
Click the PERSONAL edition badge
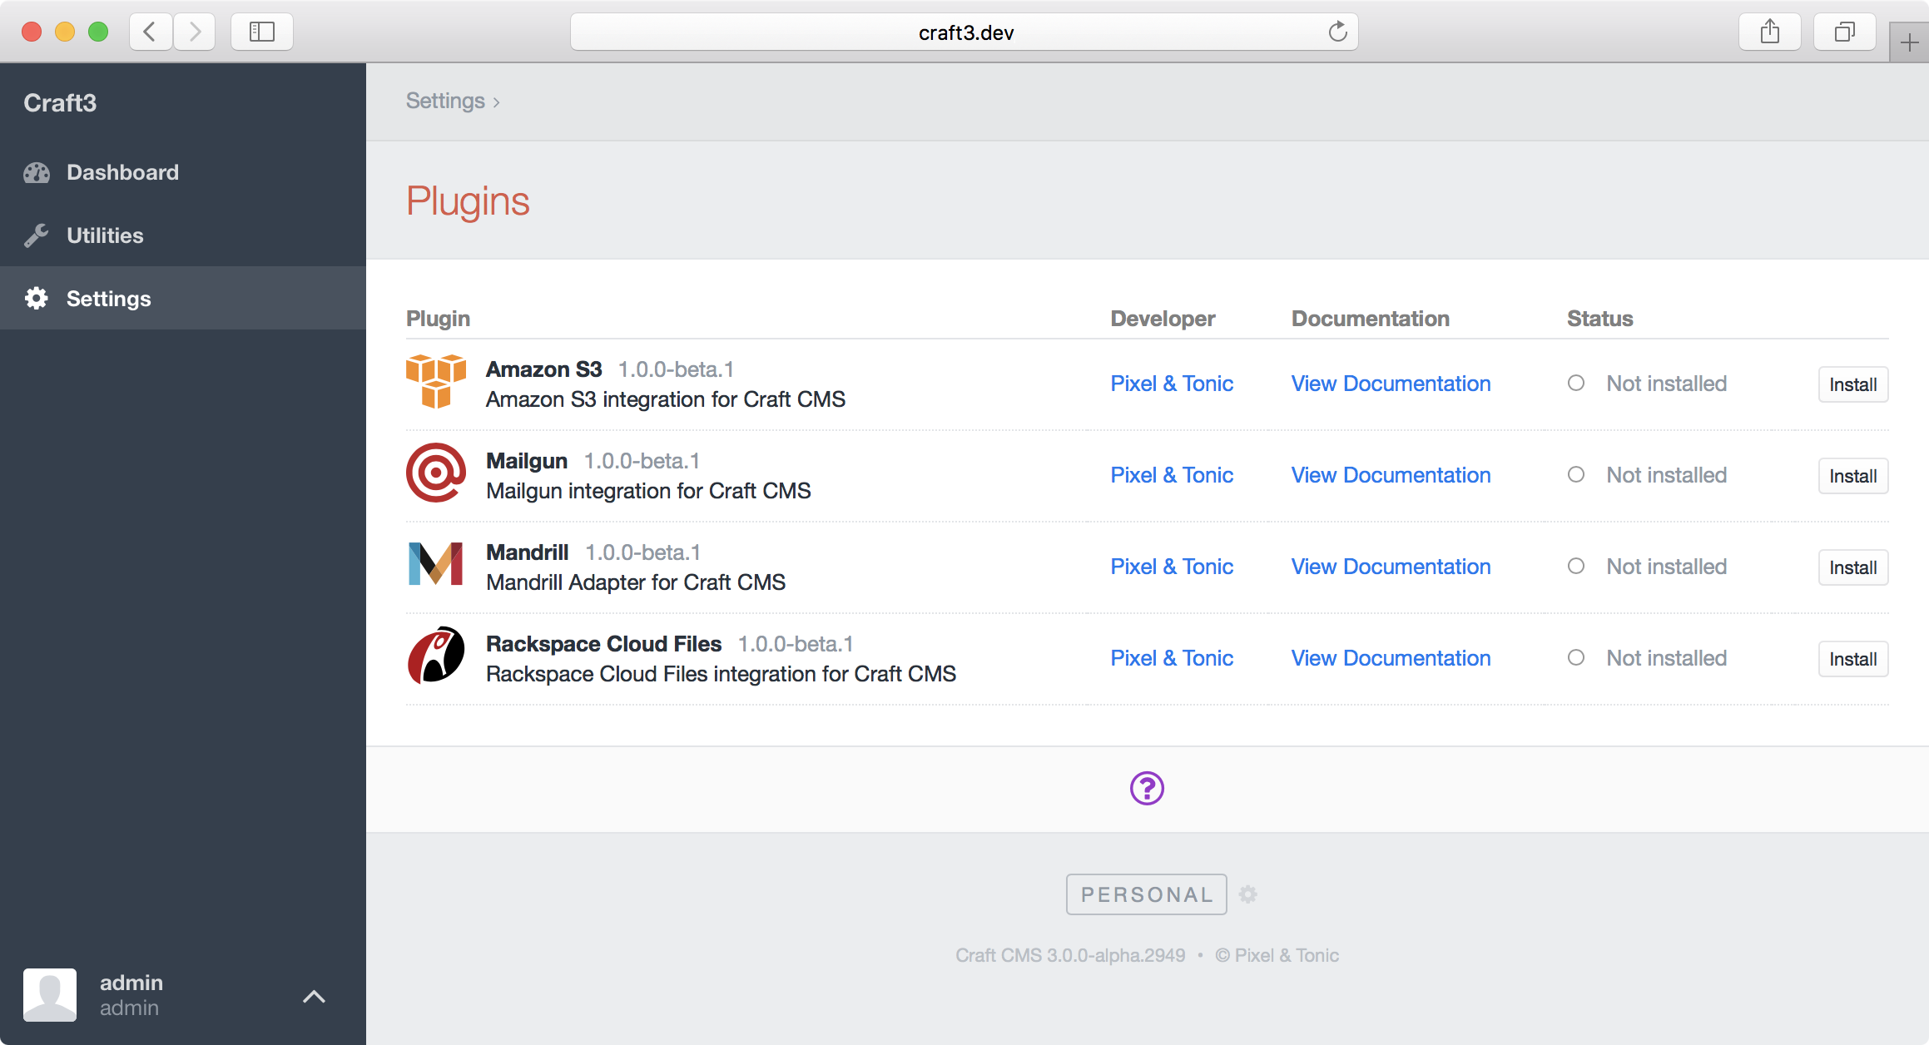click(x=1147, y=894)
